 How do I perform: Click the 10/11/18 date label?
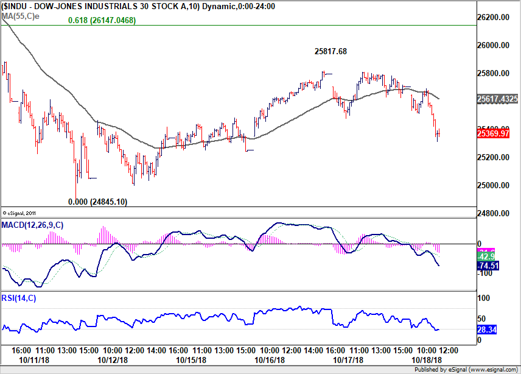coord(34,360)
